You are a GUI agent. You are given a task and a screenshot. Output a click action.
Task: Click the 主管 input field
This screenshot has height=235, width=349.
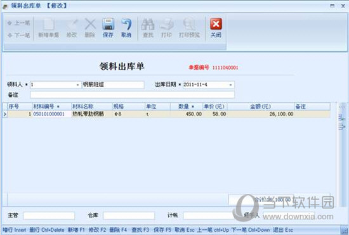coord(49,215)
